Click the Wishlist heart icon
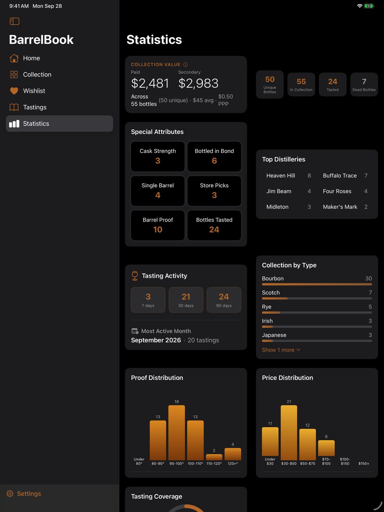 tap(14, 91)
